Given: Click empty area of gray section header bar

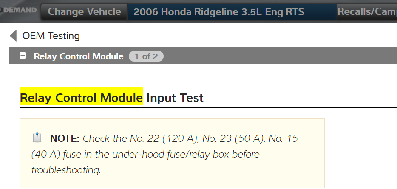Looking at the screenshot, I should [x=276, y=56].
